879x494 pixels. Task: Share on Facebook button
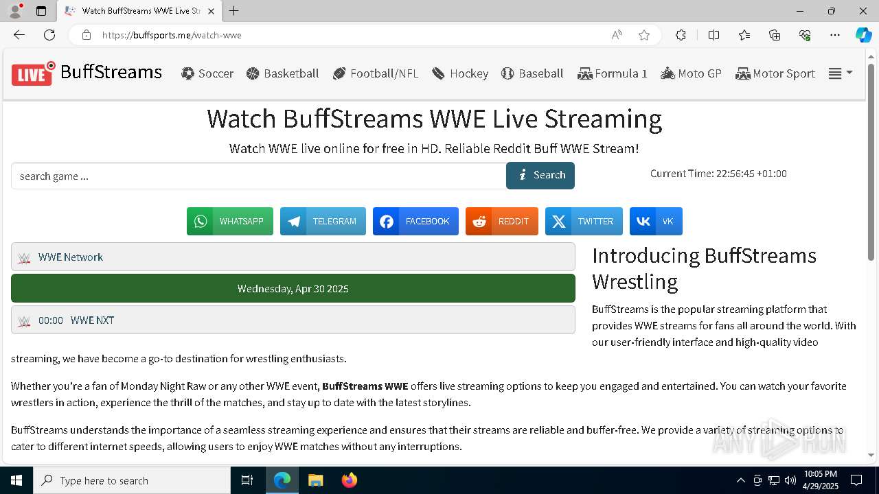tap(415, 222)
